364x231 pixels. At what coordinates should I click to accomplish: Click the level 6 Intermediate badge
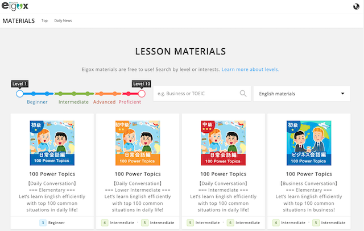(230, 222)
